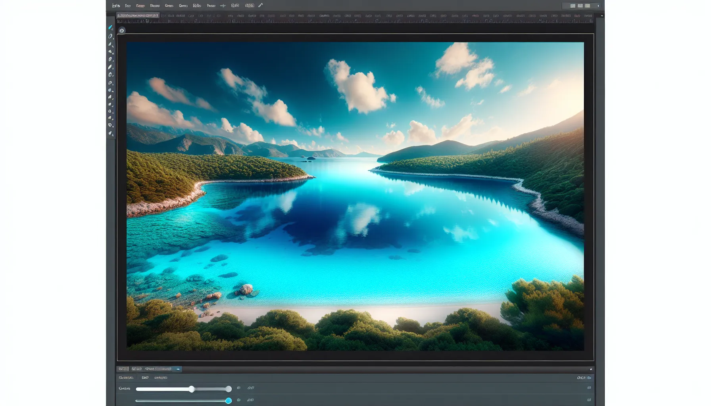Click the value label right of the cyan slider
Screen dimensions: 711x406
pyautogui.click(x=250, y=400)
